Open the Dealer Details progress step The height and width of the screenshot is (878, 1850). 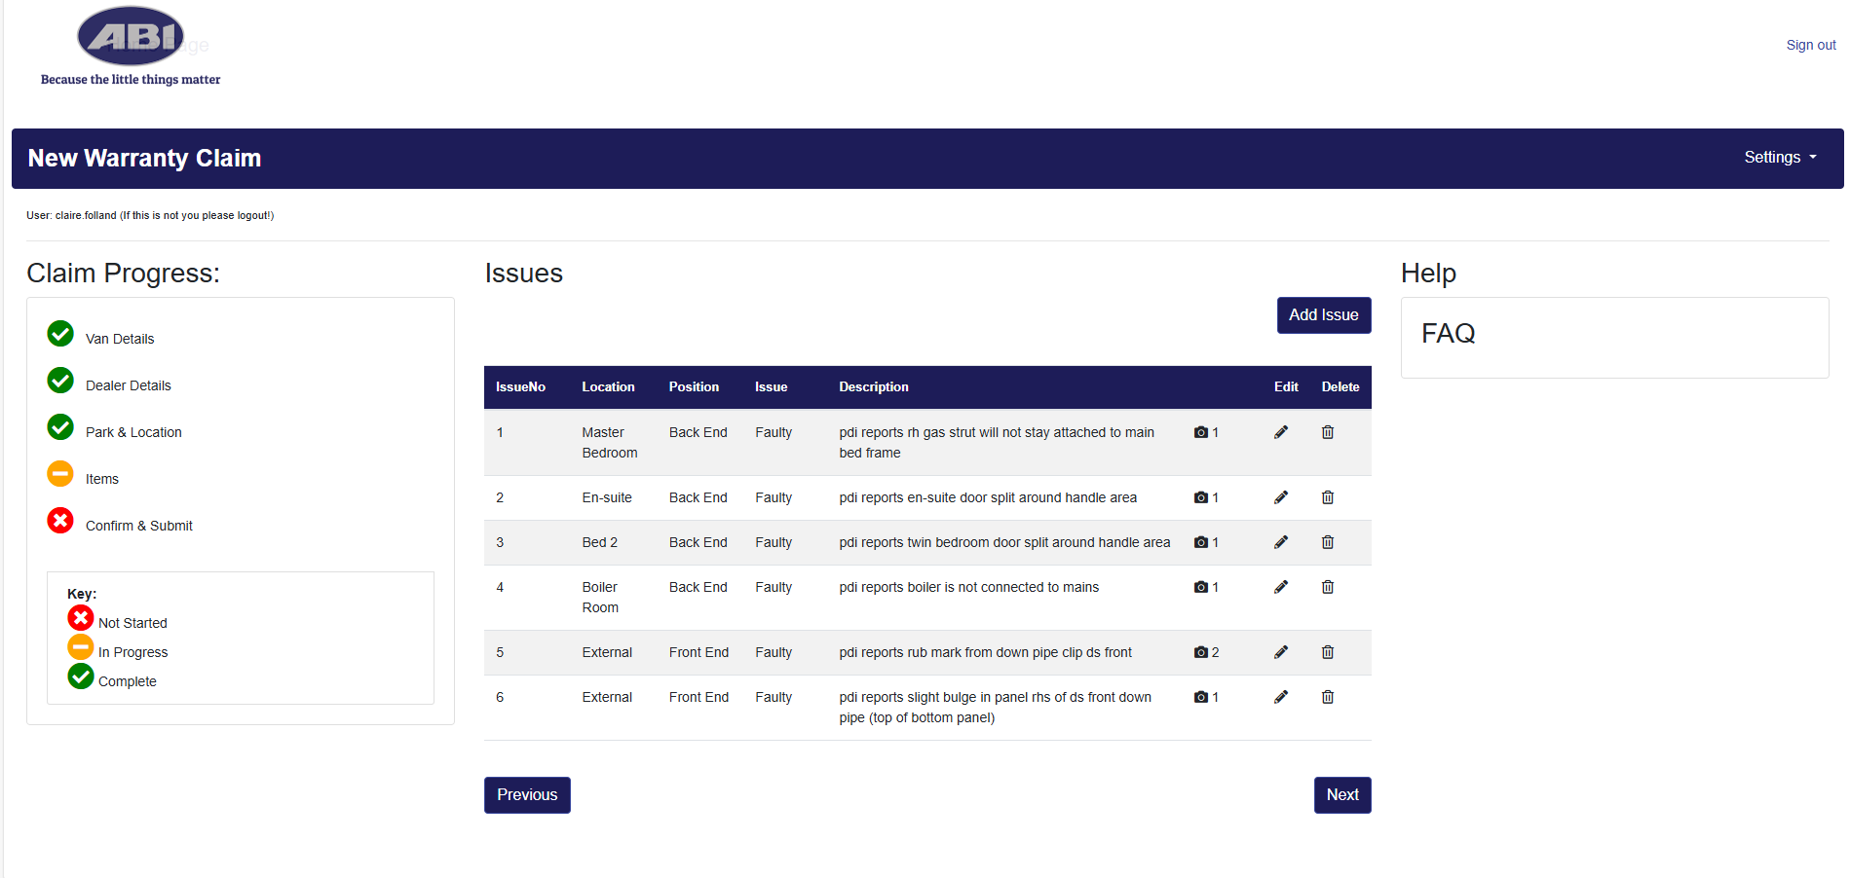128,385
